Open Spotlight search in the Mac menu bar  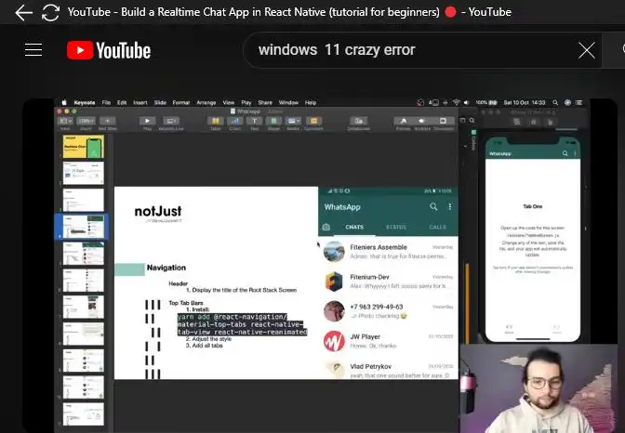click(x=555, y=102)
